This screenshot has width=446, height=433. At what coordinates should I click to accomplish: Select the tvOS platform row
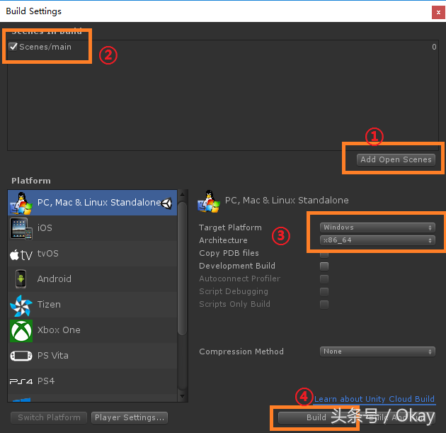pos(93,254)
